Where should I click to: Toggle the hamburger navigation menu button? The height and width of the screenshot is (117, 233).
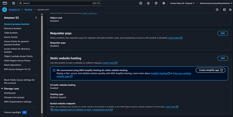[4, 10]
